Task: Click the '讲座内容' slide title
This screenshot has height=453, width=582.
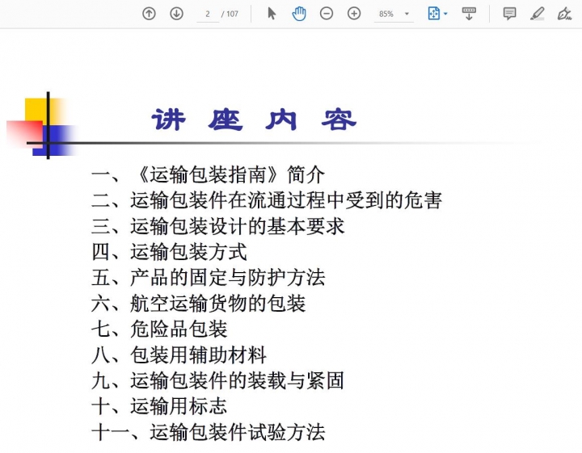Action: tap(253, 120)
